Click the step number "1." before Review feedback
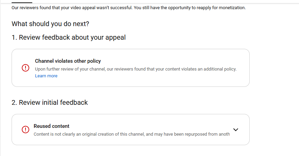299x156 pixels. (x=14, y=37)
